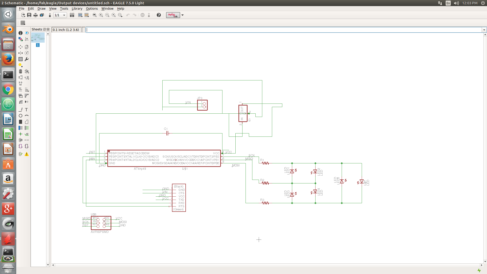This screenshot has height=274, width=487.
Task: Open the Edit menu
Action: [x=31, y=8]
